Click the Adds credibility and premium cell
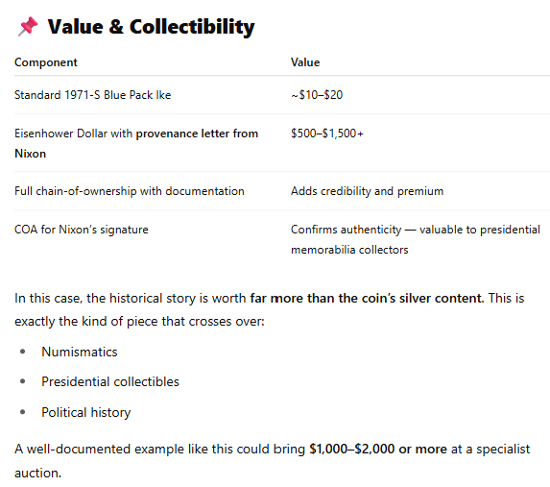The image size is (550, 487). pos(367,191)
